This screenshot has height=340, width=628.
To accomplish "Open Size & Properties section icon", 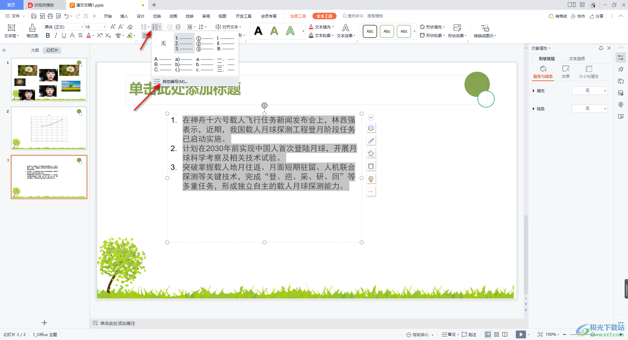I will (x=589, y=72).
